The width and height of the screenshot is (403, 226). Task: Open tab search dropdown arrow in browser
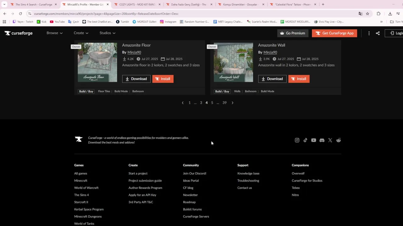4,4
